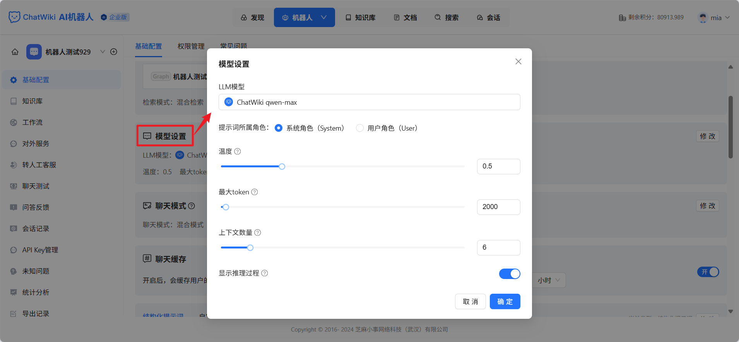The width and height of the screenshot is (739, 342).
Task: Click the 剩余积分 points icon
Action: tap(622, 17)
